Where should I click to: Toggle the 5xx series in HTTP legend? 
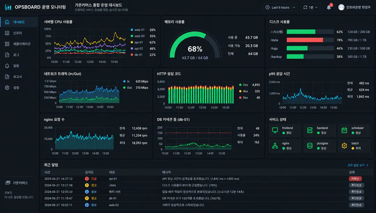click(249, 98)
